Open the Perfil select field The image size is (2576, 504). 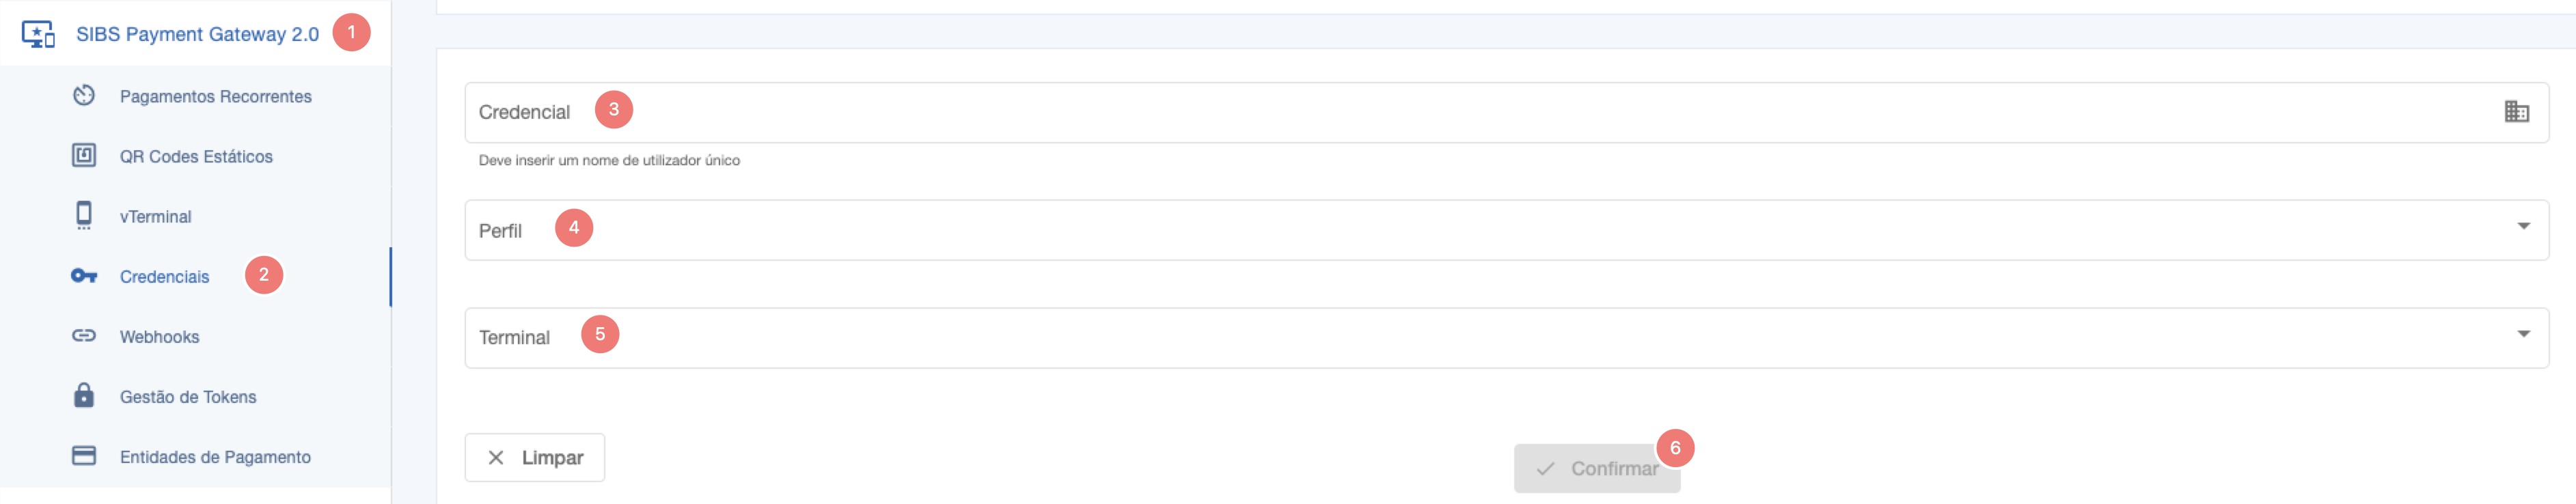pos(1400,230)
